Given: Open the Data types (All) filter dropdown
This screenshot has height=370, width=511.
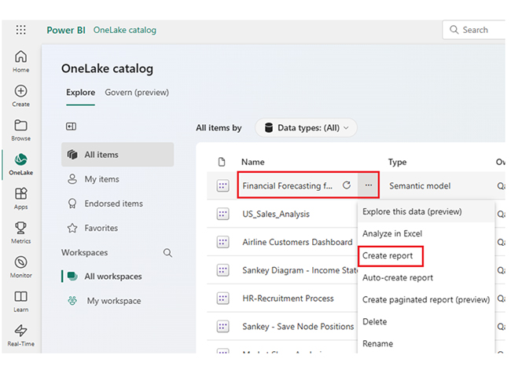Looking at the screenshot, I should (307, 128).
